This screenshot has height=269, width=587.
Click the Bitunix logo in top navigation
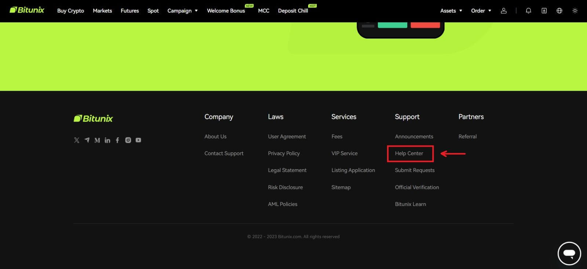tap(27, 10)
